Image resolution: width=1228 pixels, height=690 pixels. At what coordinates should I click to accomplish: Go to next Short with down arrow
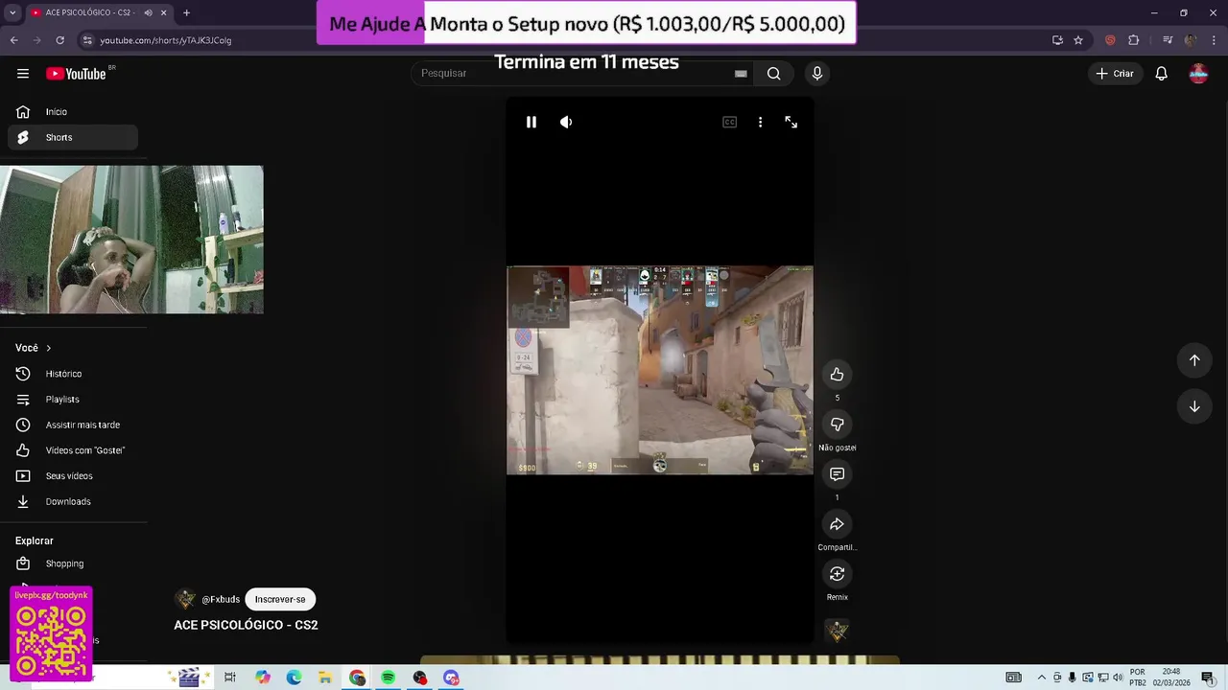(1194, 406)
